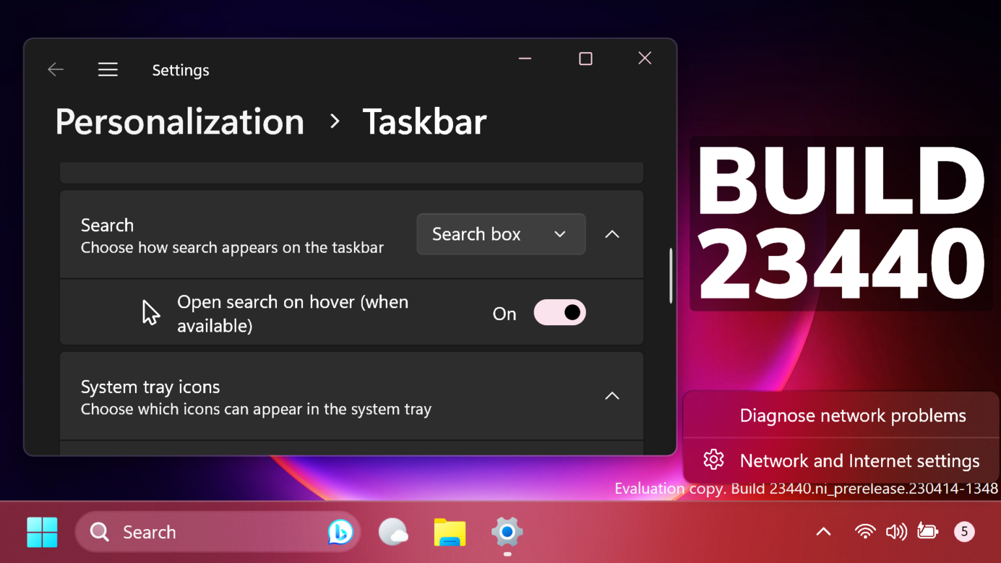Select the Bing Chat icon in the search box
1001x563 pixels.
[x=341, y=532]
